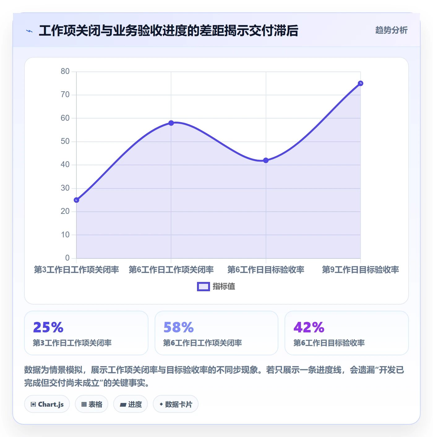Screen dimensions: 433x437
Task: Click the 进度 tag chip
Action: [131, 404]
